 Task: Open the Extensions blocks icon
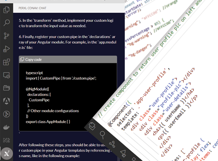tap(6, 62)
